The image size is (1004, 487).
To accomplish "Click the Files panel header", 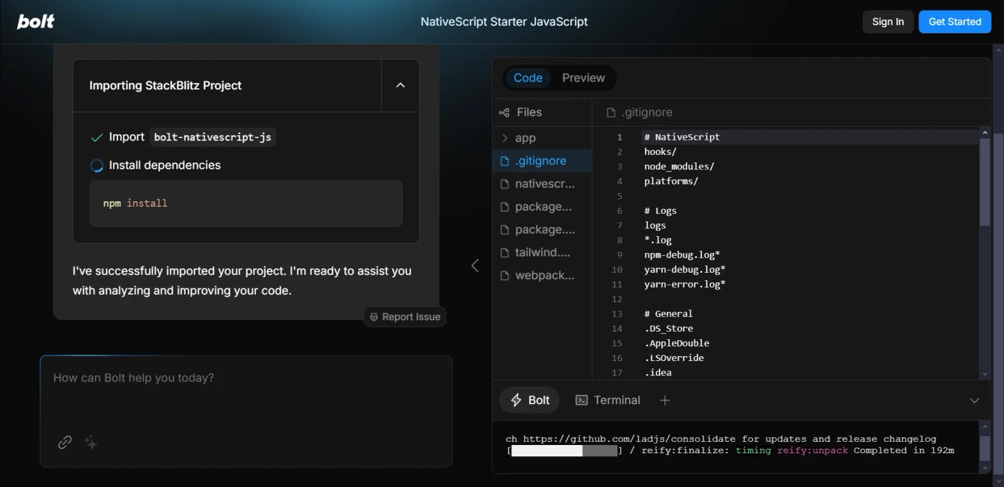I will click(x=542, y=113).
